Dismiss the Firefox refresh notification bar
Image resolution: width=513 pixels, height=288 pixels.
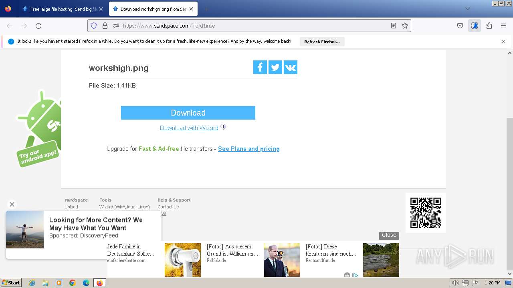[503, 42]
